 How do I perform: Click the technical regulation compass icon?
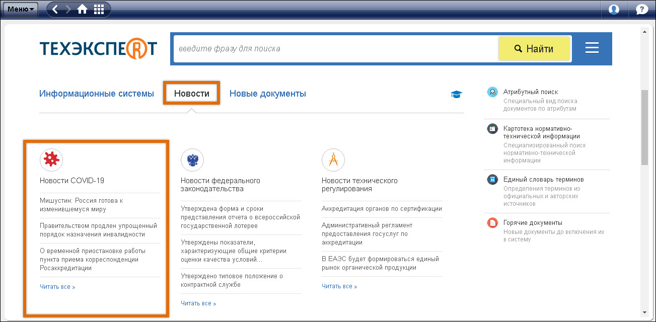[x=333, y=160]
